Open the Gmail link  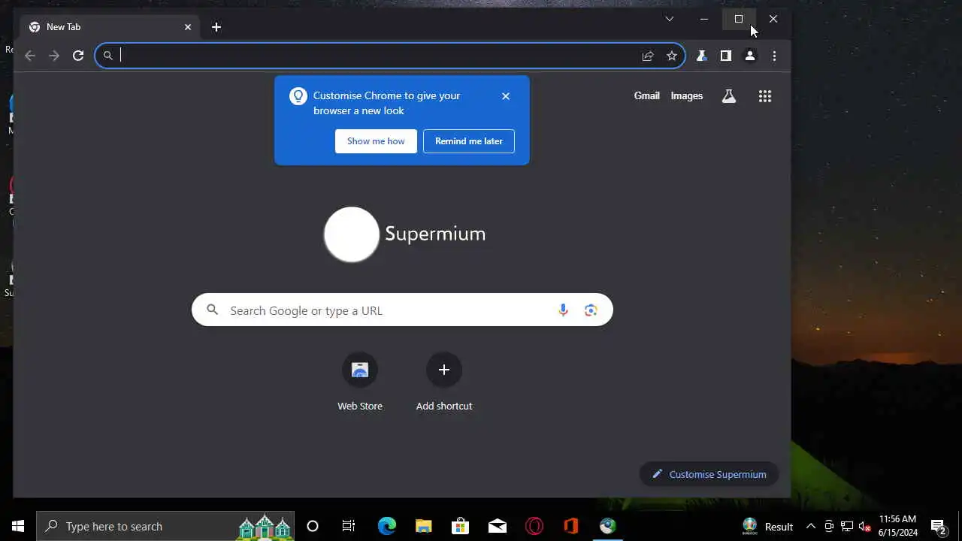point(647,95)
